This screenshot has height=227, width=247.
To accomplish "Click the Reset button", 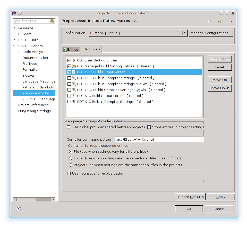I will tap(220, 67).
